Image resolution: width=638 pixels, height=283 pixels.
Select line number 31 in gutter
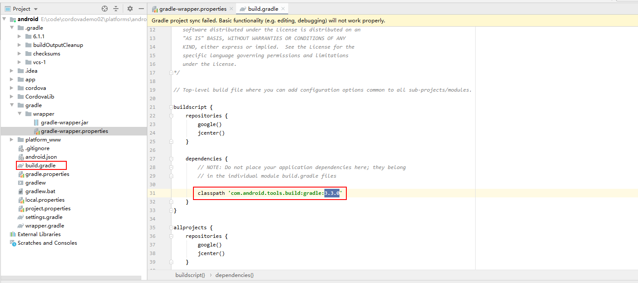152,193
